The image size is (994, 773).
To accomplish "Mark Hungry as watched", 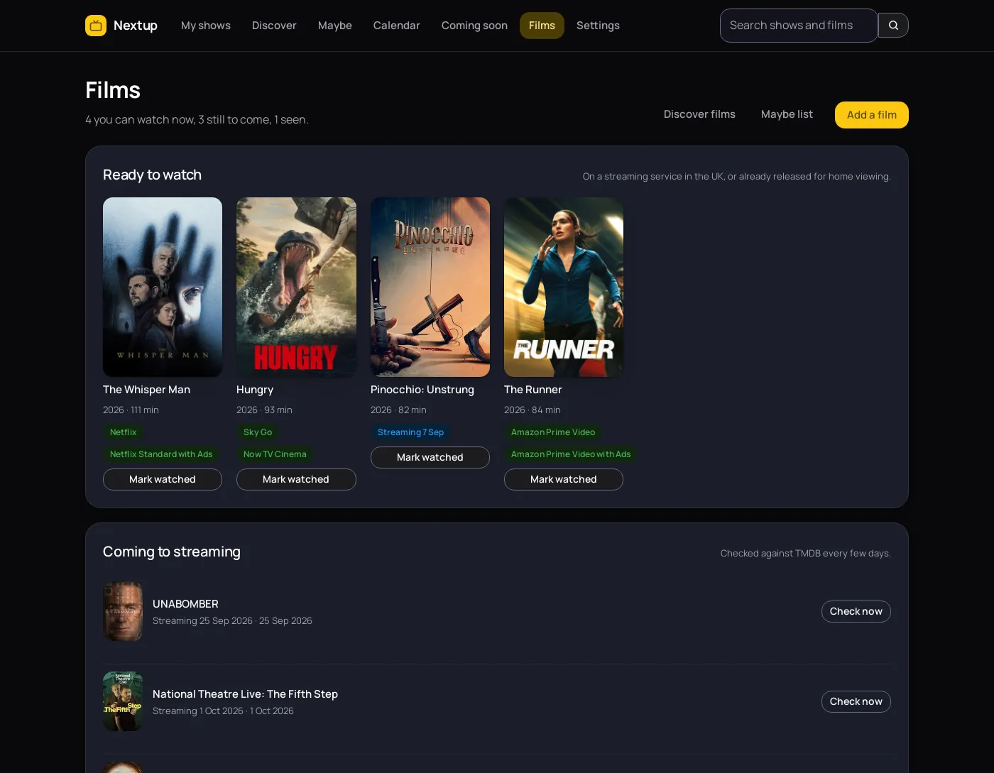I will click(296, 479).
